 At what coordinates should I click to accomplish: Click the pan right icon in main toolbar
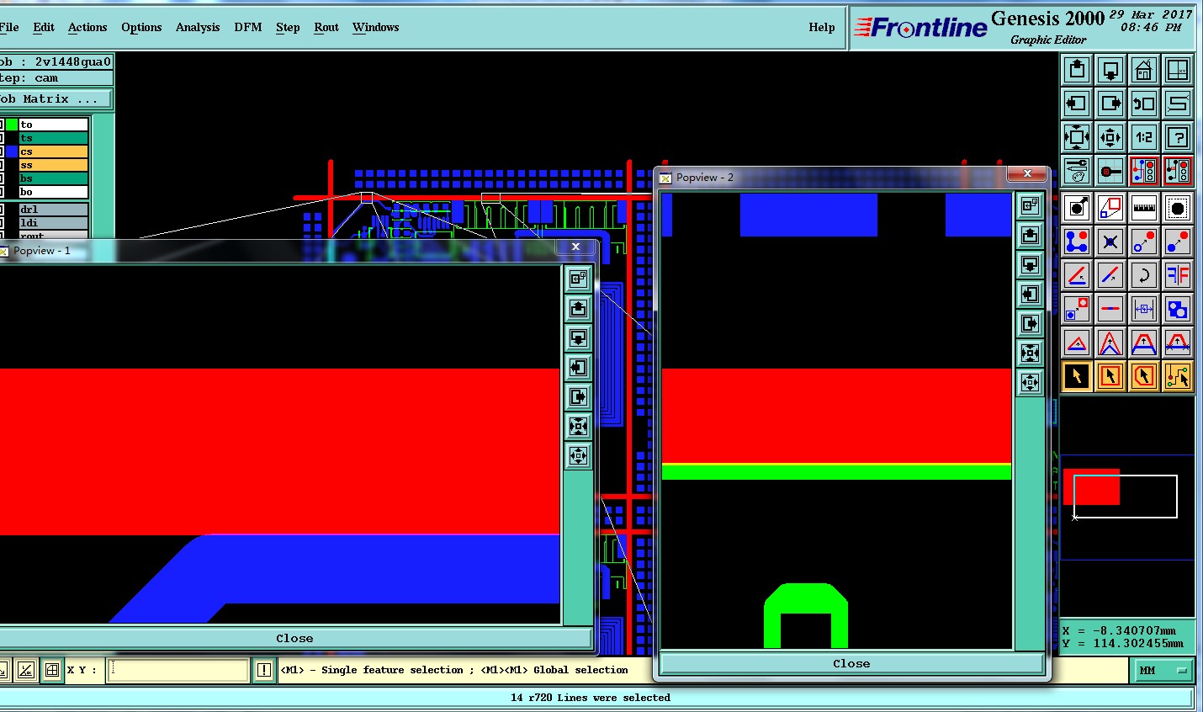(x=1110, y=104)
